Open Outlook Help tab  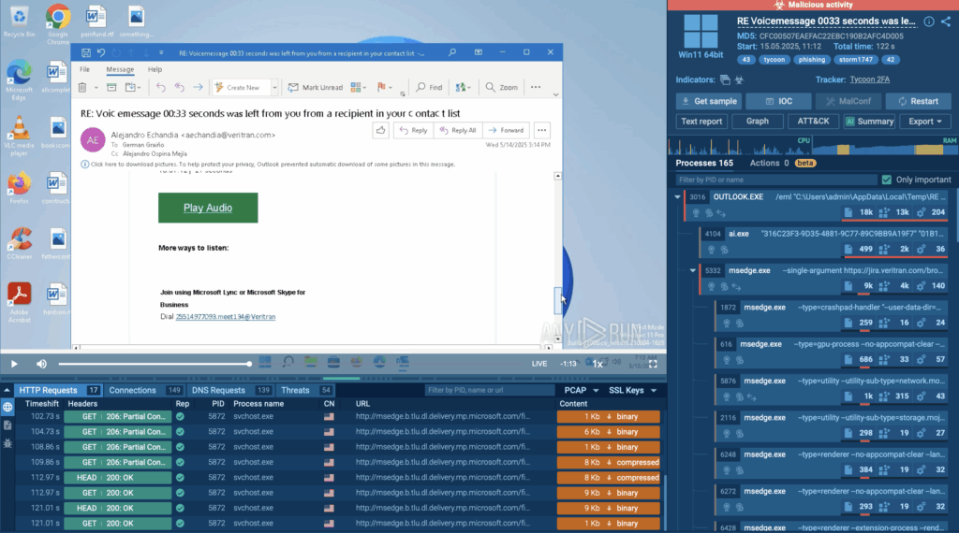[155, 69]
